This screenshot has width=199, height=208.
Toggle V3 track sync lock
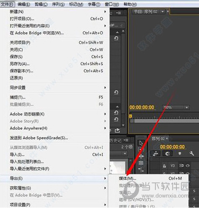click(x=181, y=166)
